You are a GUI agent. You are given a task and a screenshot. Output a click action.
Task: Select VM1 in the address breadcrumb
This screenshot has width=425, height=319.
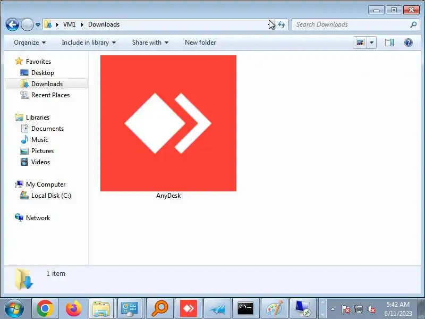[70, 24]
